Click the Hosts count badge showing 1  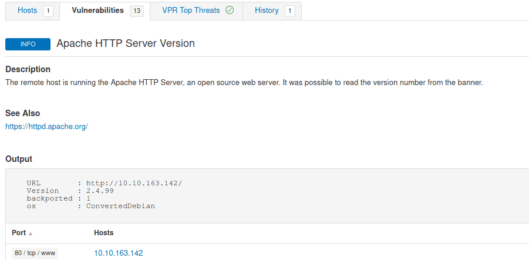[48, 11]
